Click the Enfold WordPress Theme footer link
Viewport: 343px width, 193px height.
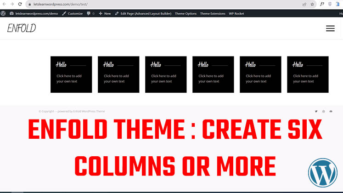coord(89,111)
